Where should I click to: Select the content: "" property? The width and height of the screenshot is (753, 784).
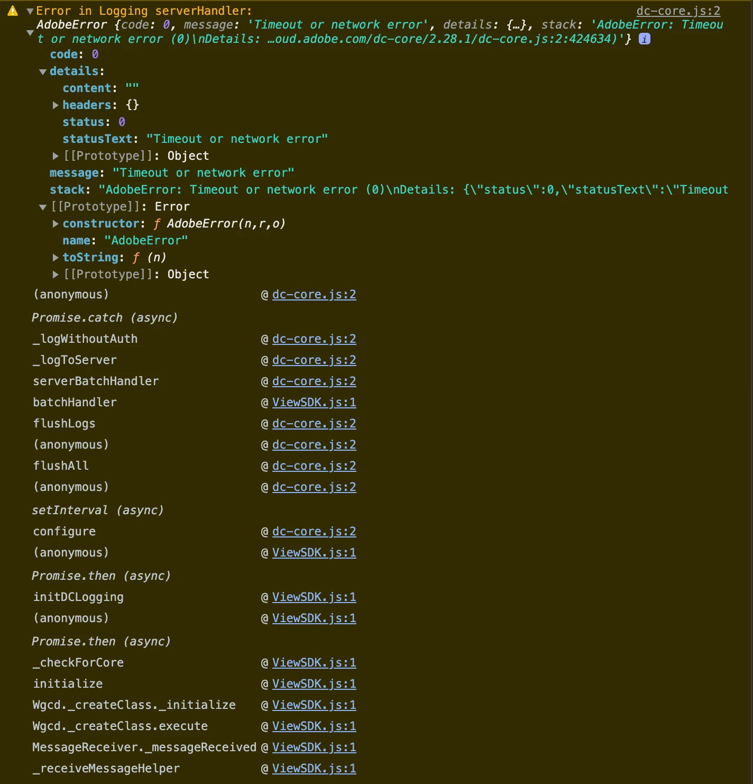point(100,88)
